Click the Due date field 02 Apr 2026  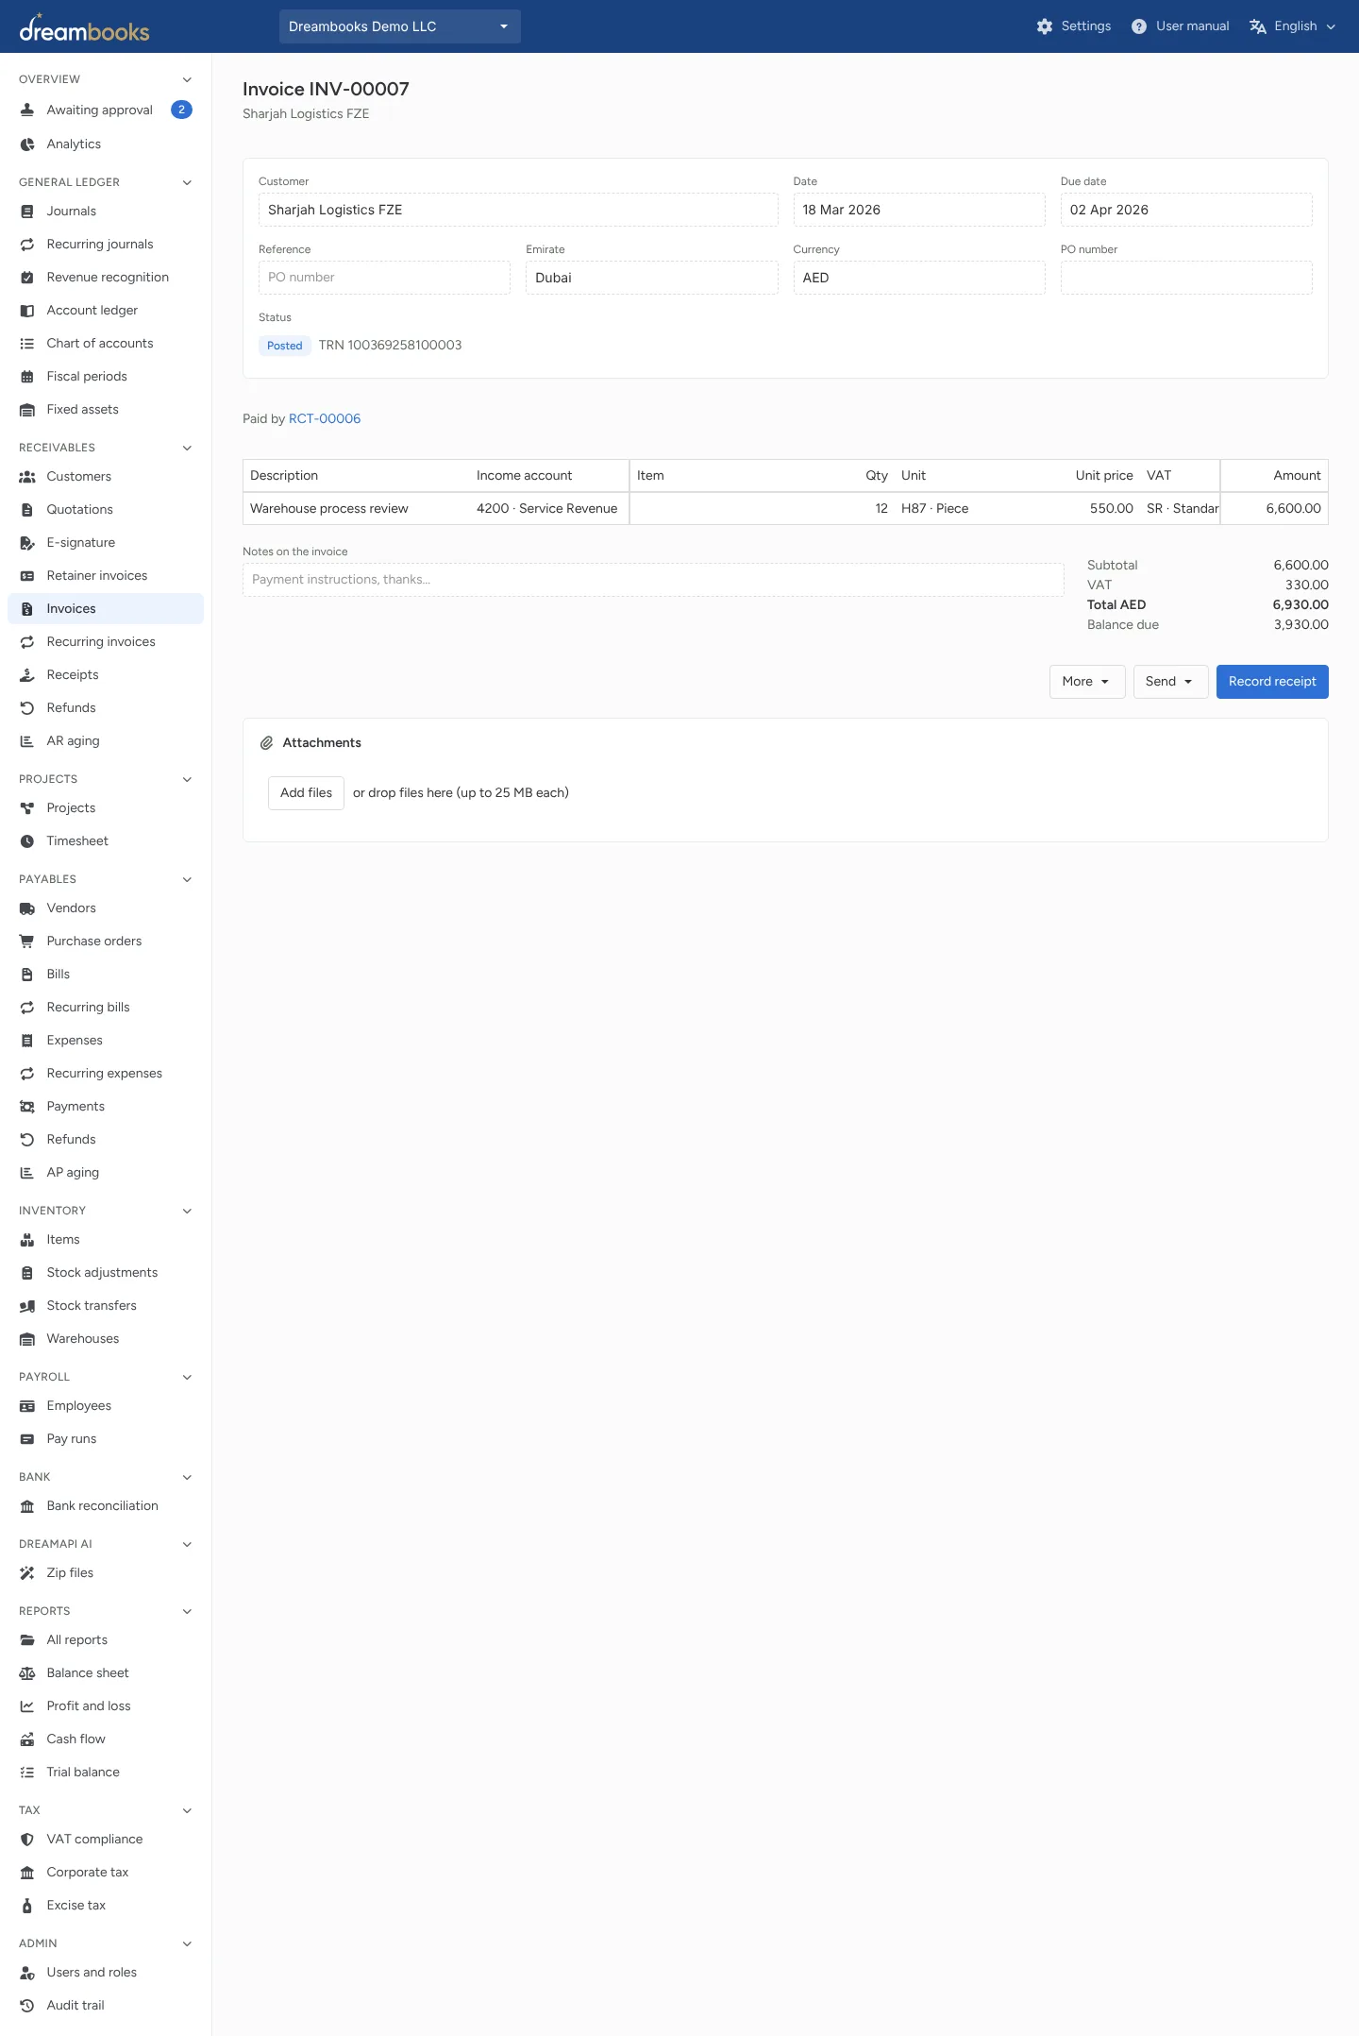(x=1186, y=210)
